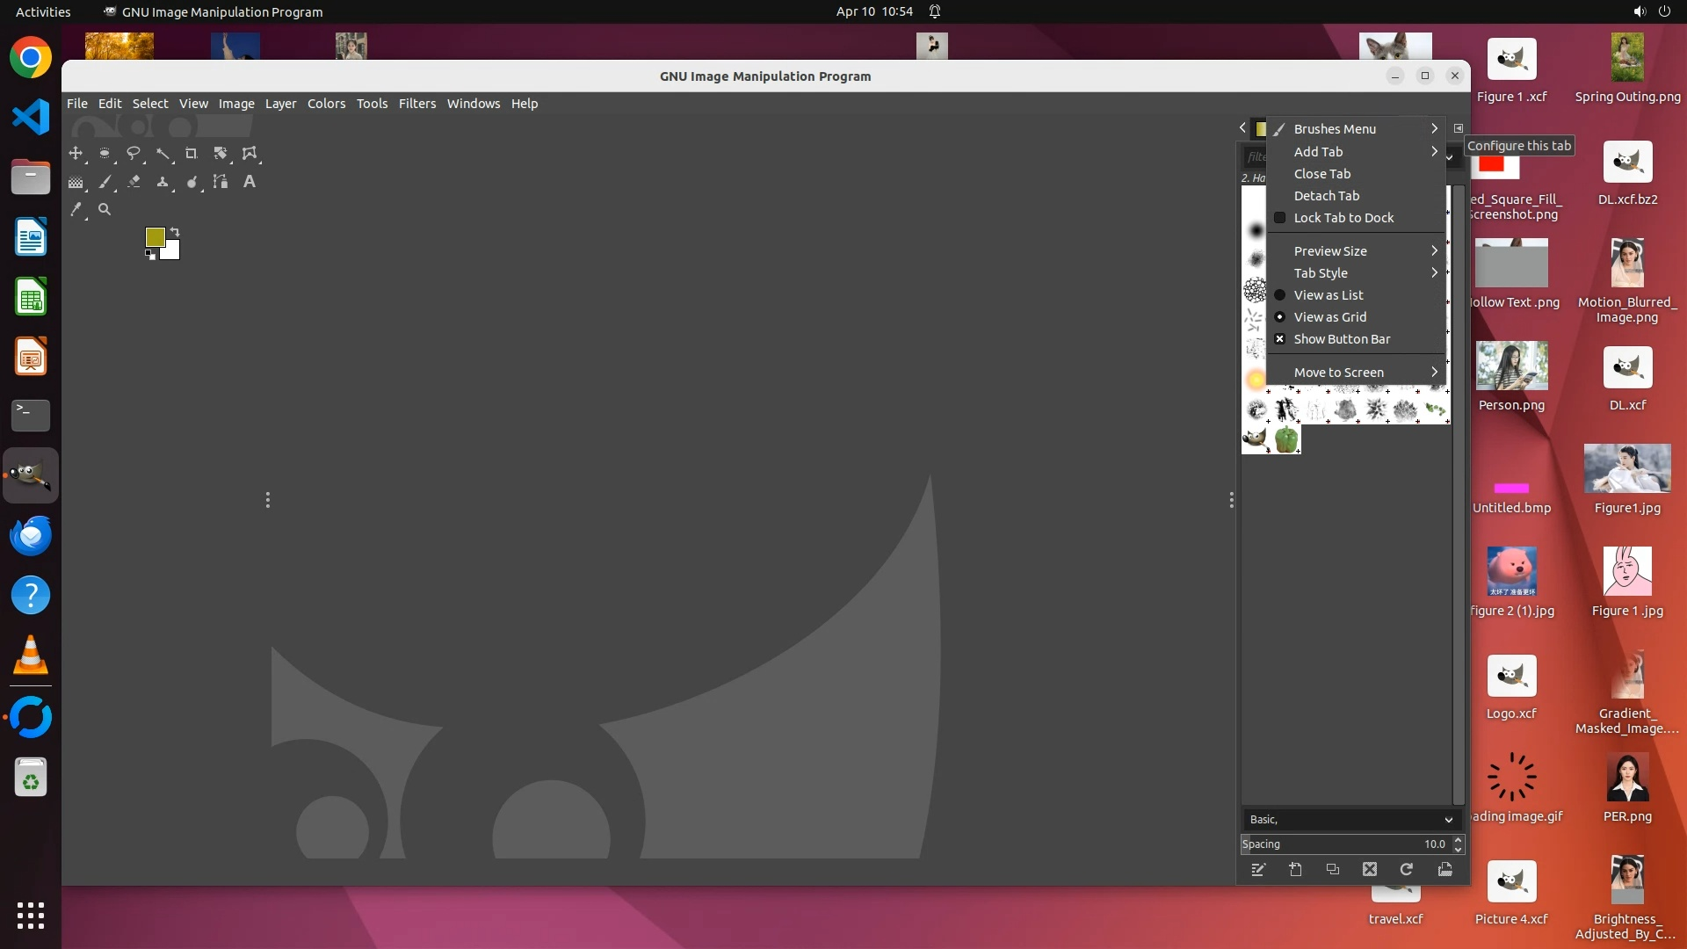Select the Crop tool
The height and width of the screenshot is (949, 1687).
click(x=191, y=153)
